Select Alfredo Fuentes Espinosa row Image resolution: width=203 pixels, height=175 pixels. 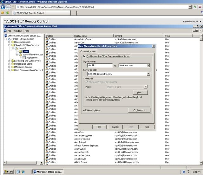point(86,146)
